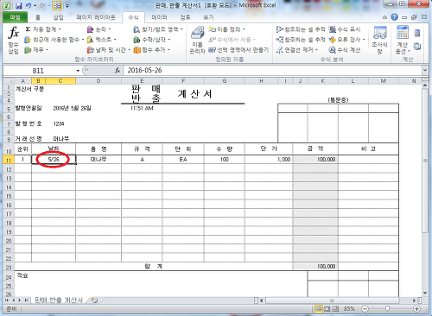The height and width of the screenshot is (316, 432).
Task: Click Undo arrow in Quick Access Toolbar
Action: coord(29,5)
